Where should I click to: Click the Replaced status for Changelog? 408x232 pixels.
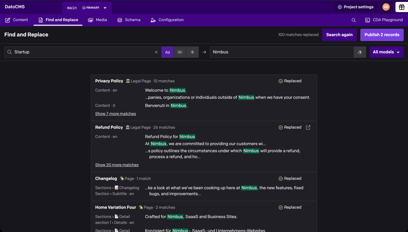click(x=290, y=179)
